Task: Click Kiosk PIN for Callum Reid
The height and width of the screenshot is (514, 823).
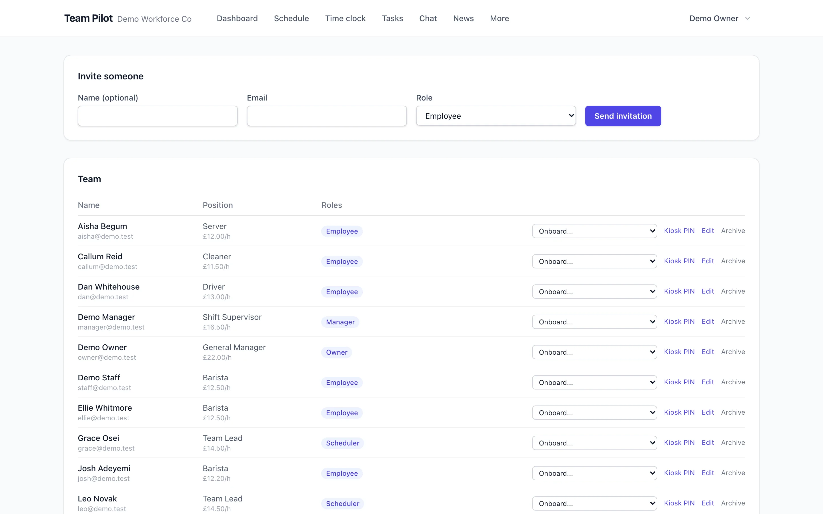Action: [679, 261]
